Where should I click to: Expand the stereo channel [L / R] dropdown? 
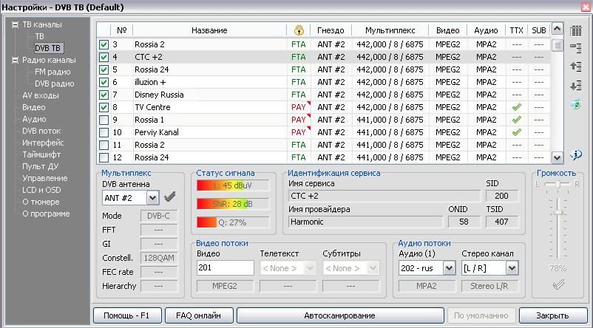pyautogui.click(x=512, y=268)
